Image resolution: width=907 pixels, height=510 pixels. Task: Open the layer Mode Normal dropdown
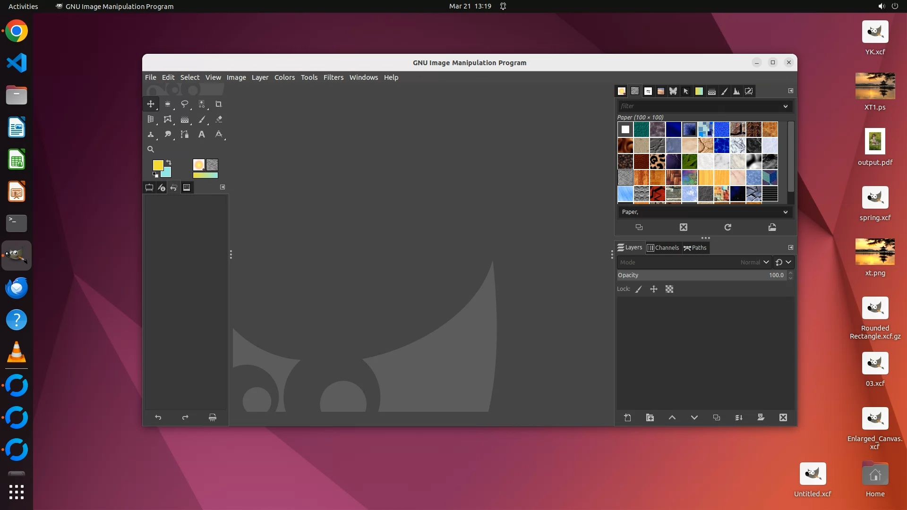[x=766, y=262]
